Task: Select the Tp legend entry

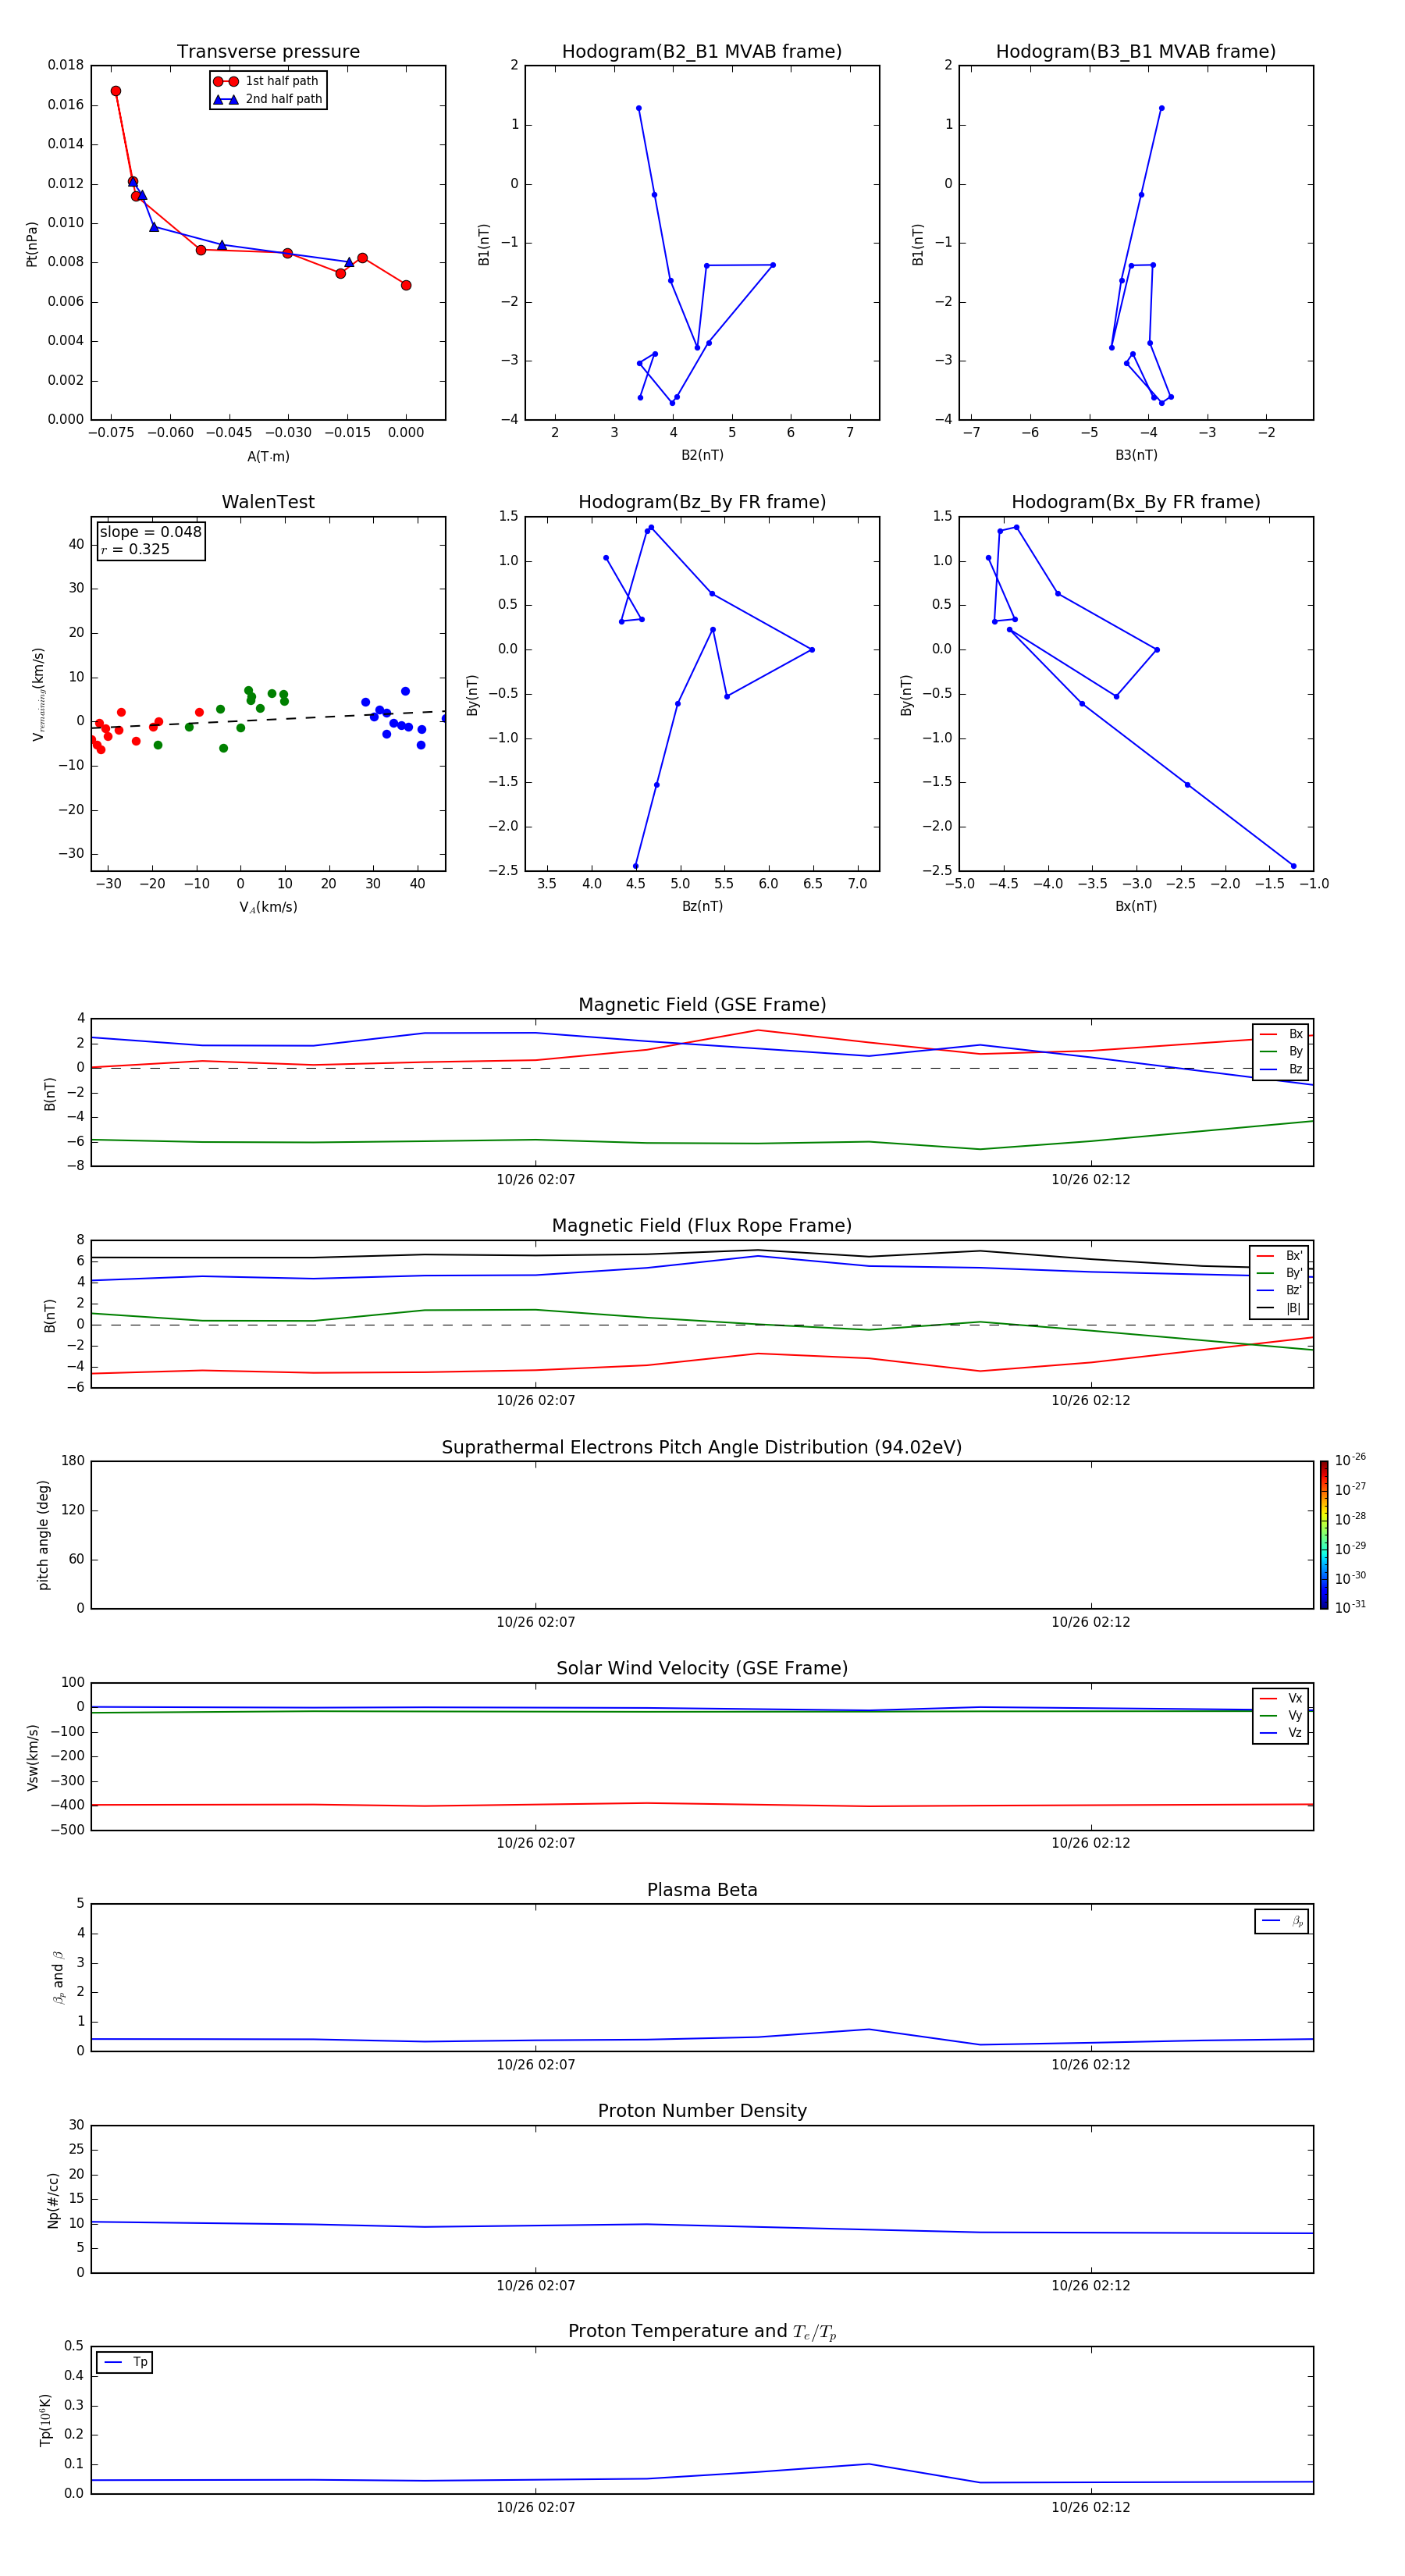Action: pyautogui.click(x=125, y=2362)
